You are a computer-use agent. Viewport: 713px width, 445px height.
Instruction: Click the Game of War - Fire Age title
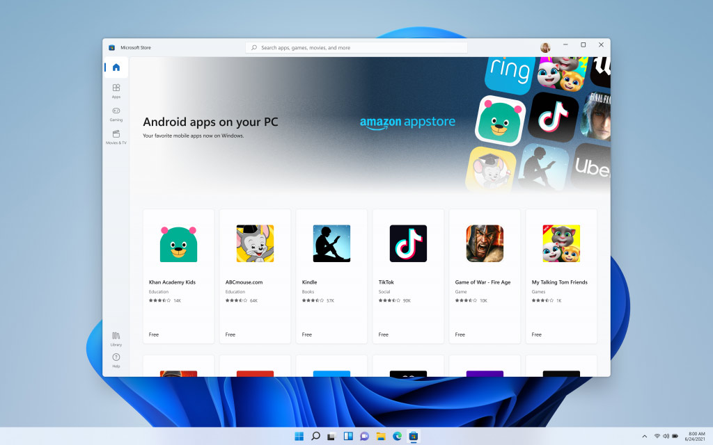pos(483,282)
